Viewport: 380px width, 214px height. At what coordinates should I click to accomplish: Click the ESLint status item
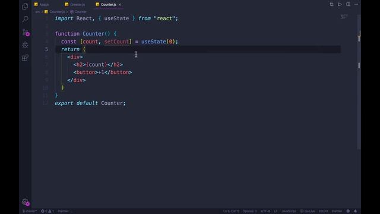coord(323,211)
